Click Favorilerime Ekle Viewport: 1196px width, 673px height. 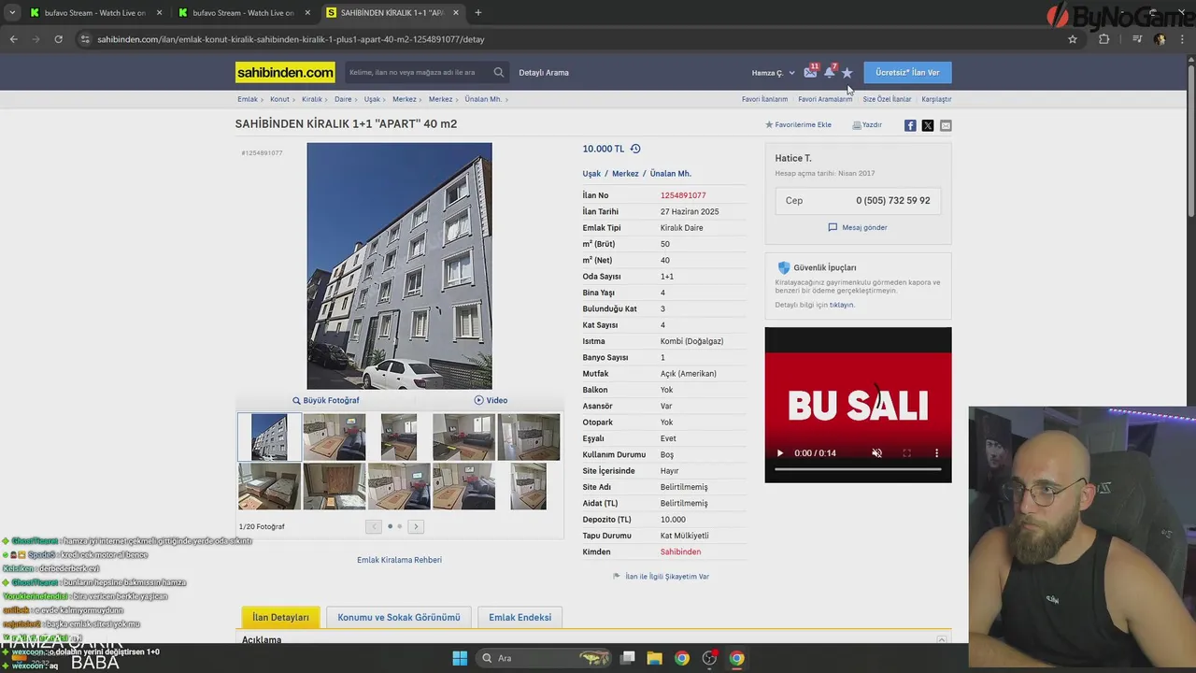(x=798, y=124)
